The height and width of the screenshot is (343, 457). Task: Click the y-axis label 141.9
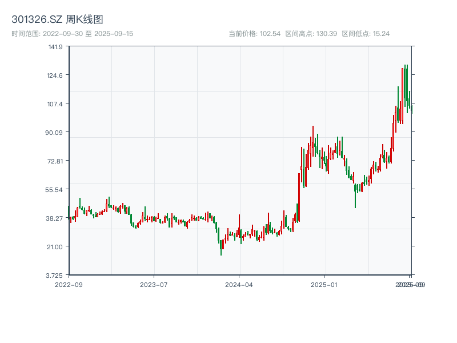tap(55, 47)
